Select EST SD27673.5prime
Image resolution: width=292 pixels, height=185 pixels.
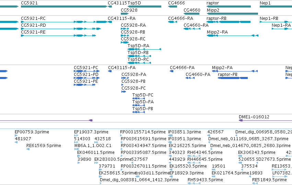click(257, 163)
